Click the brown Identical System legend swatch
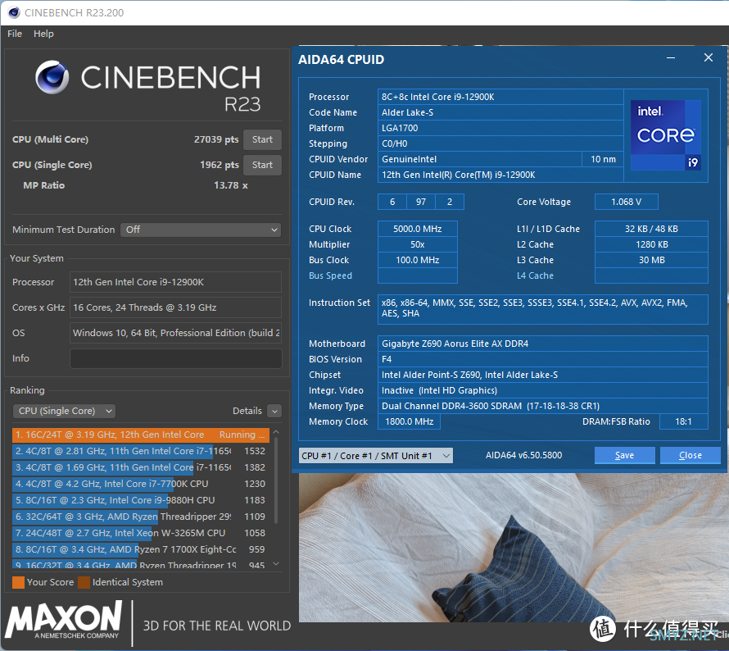 pyautogui.click(x=84, y=583)
